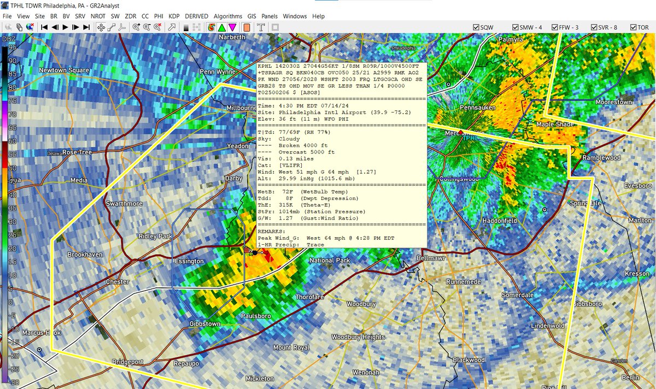The height and width of the screenshot is (389, 656).
Task: Click the KPHL METAR raw text line
Action: [x=339, y=66]
